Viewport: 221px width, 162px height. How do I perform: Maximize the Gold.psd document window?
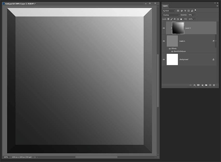[x=150, y=3]
